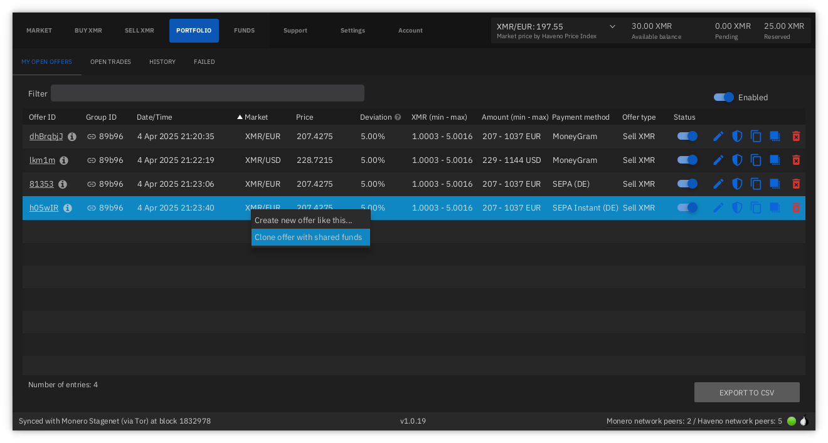The height and width of the screenshot is (443, 828).
Task: Toggle status switch for offer 81353
Action: [x=687, y=184]
